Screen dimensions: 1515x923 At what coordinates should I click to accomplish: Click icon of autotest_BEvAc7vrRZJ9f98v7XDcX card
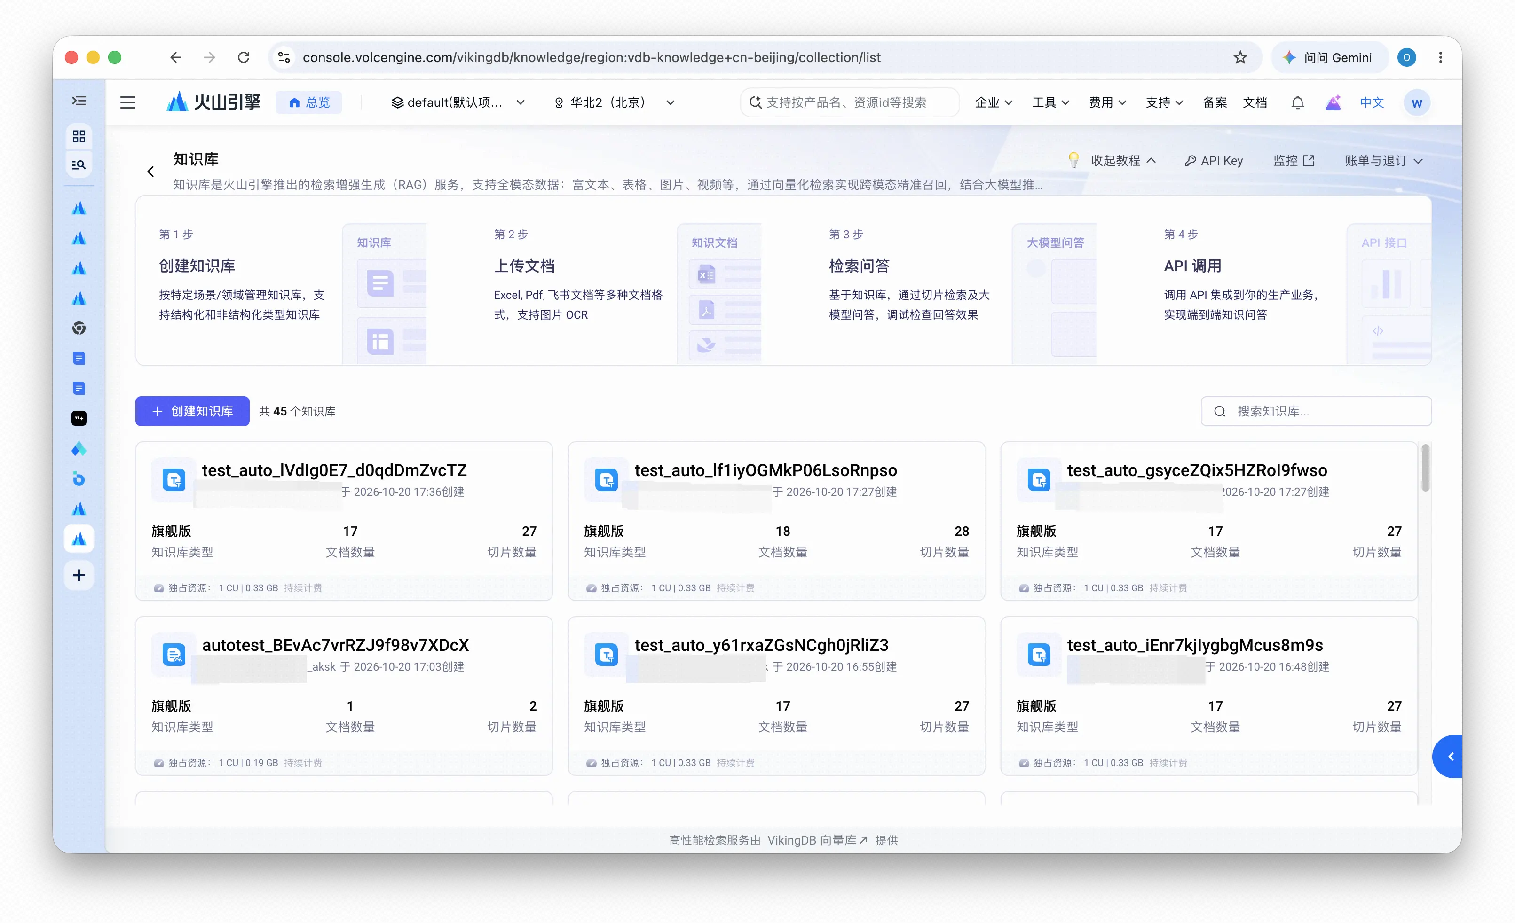pyautogui.click(x=174, y=655)
